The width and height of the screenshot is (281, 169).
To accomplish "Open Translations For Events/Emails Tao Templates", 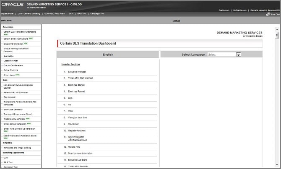I will [x=20, y=103].
